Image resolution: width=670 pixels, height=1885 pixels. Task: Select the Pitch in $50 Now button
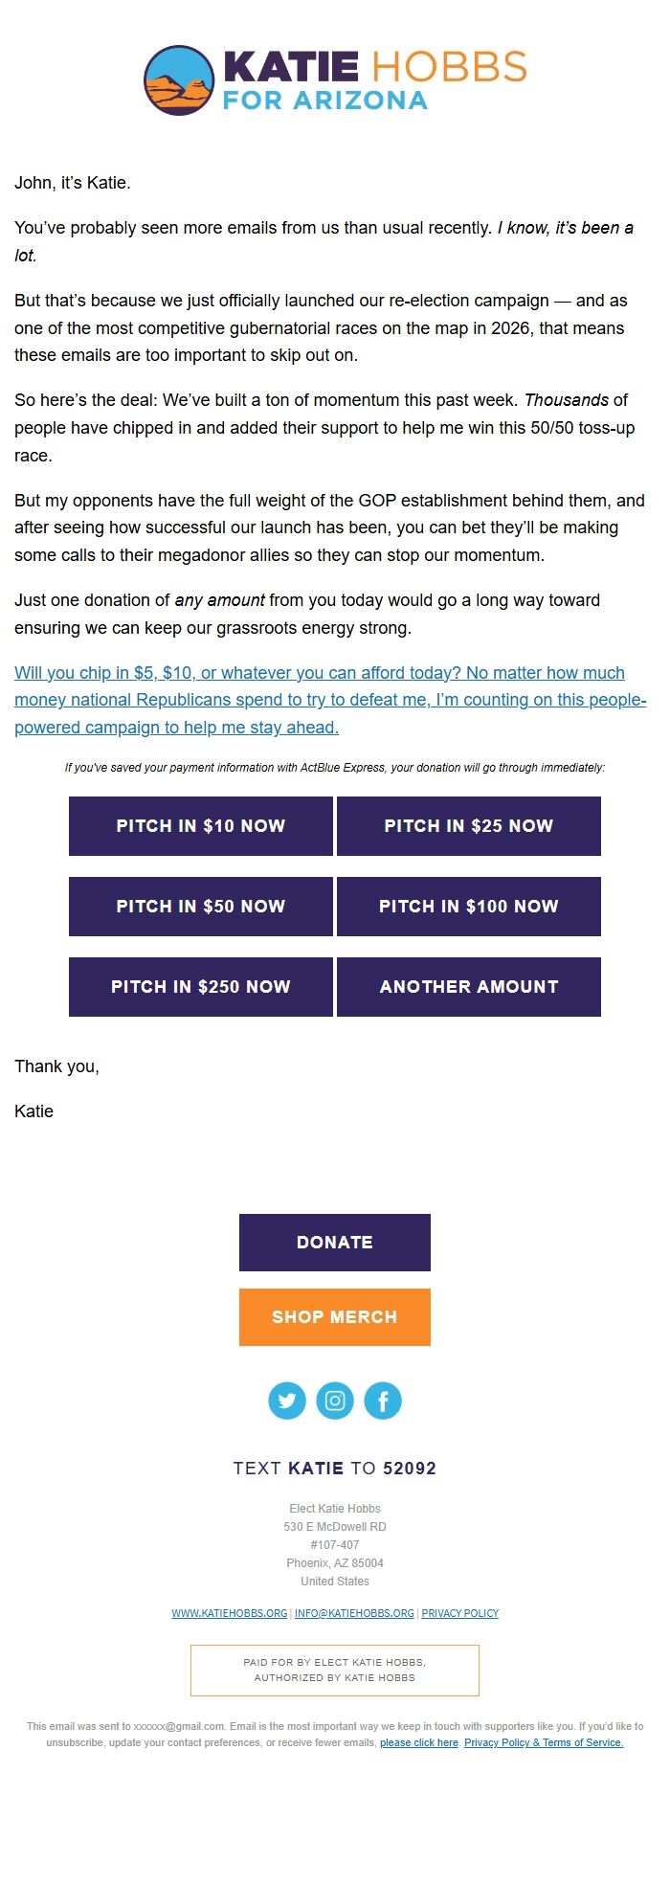201,907
